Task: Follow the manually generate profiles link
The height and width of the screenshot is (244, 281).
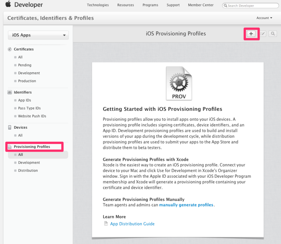Action: pyautogui.click(x=186, y=205)
